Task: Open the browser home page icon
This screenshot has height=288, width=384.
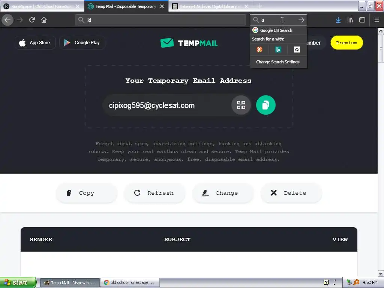Action: pos(44,20)
